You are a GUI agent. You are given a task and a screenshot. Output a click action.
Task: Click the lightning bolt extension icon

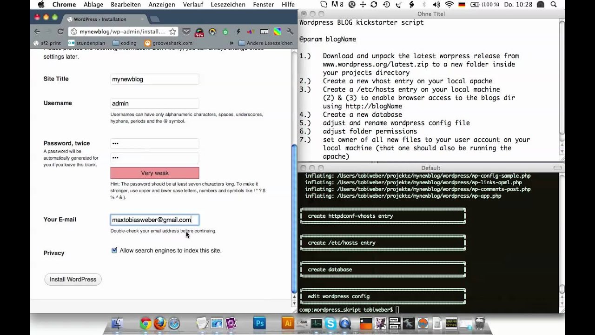coord(238,32)
